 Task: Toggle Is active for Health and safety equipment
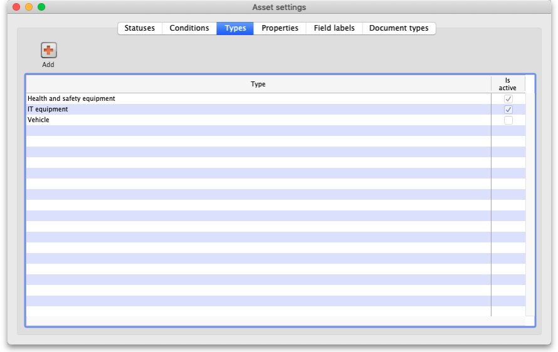[x=508, y=99]
